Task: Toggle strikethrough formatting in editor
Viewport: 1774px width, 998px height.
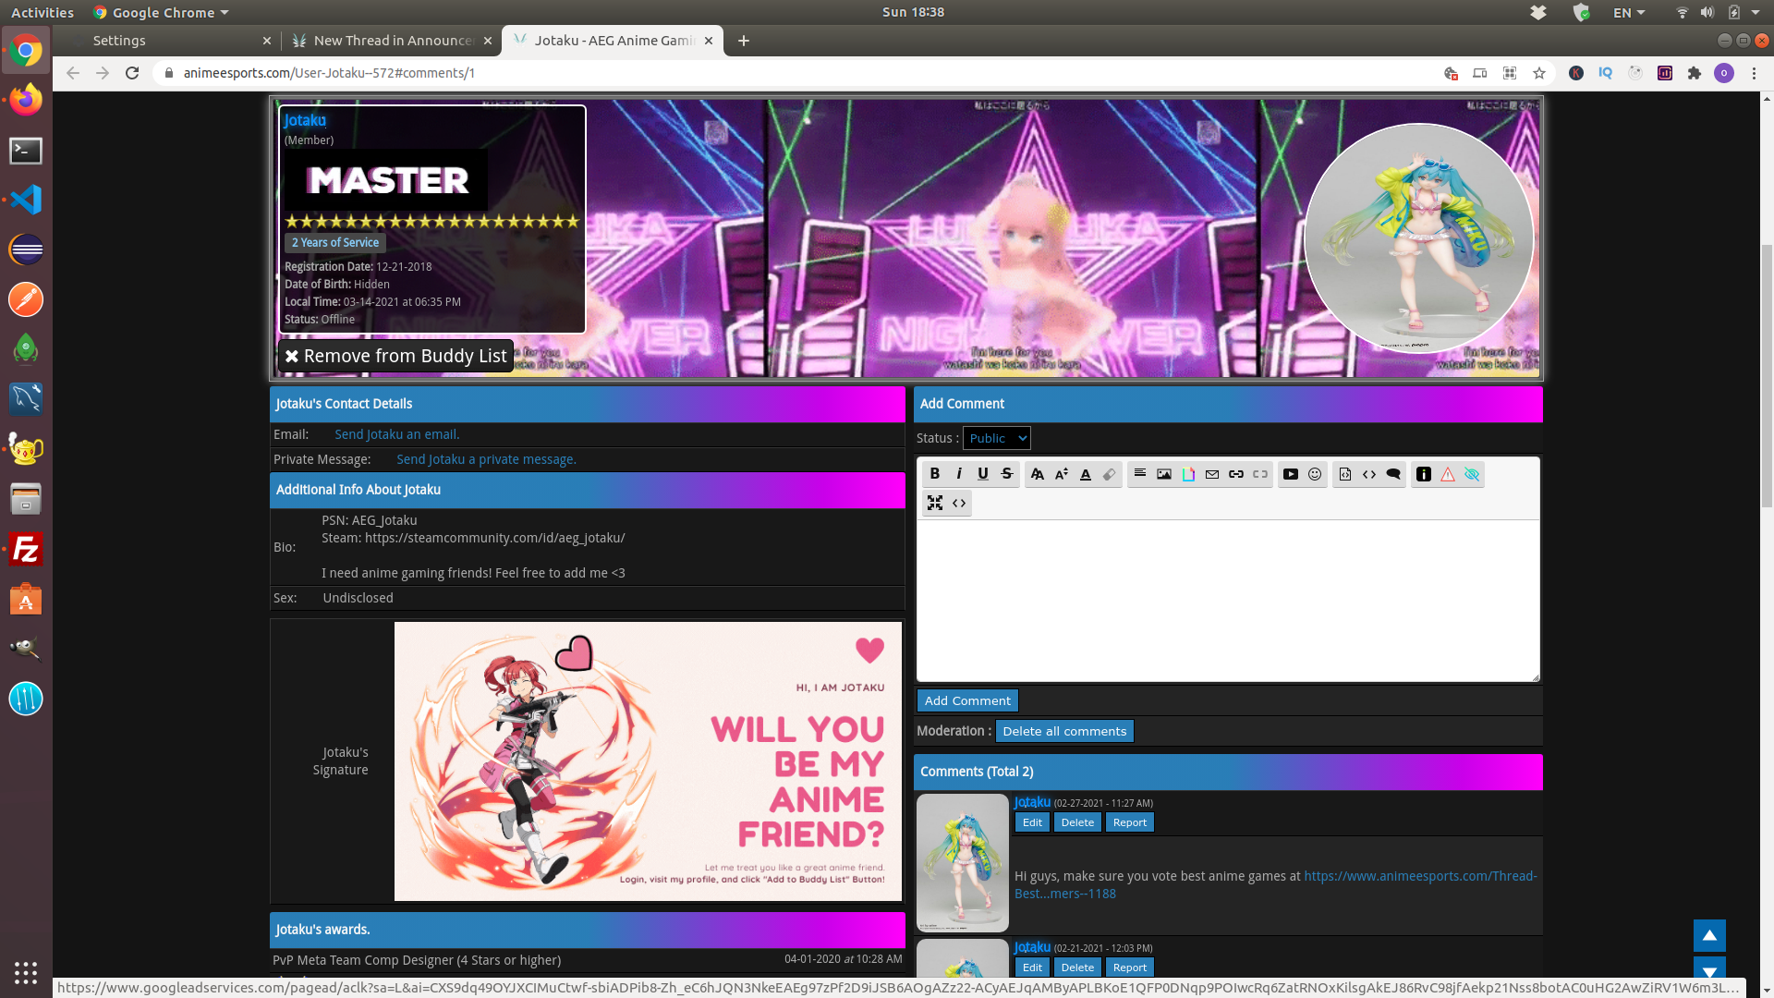Action: (1007, 474)
